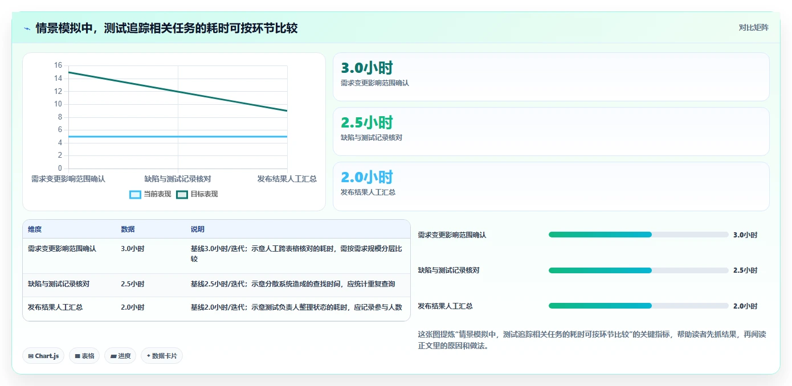
Task: Click the 对比矩阵 label in header
Action: [x=753, y=27]
